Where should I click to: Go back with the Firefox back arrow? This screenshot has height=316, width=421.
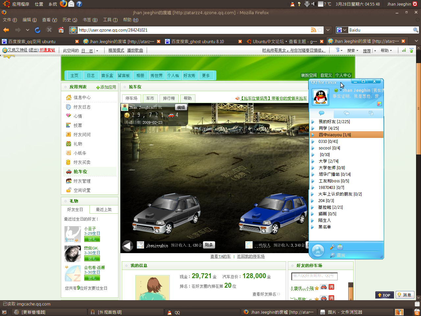[x=6, y=30]
